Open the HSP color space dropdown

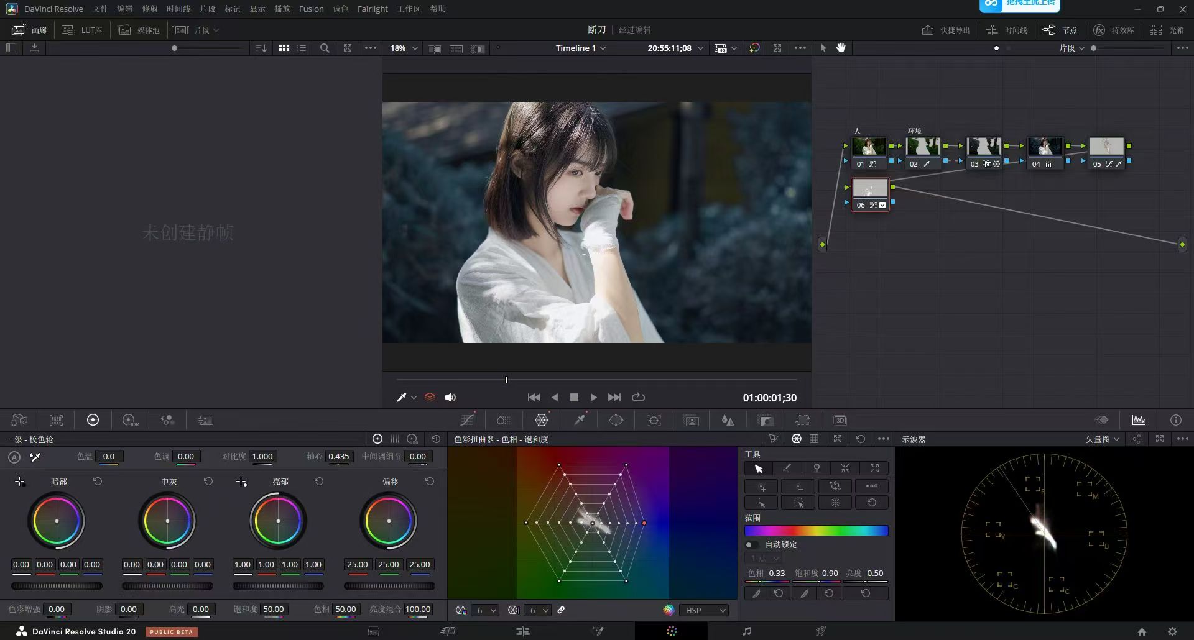click(704, 610)
